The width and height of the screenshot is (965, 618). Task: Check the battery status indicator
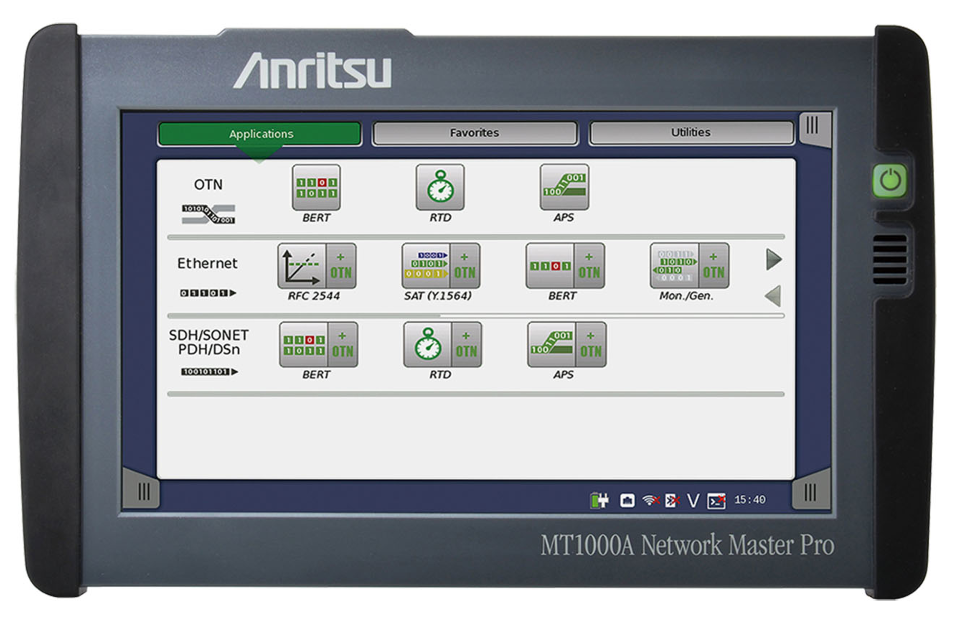click(599, 499)
